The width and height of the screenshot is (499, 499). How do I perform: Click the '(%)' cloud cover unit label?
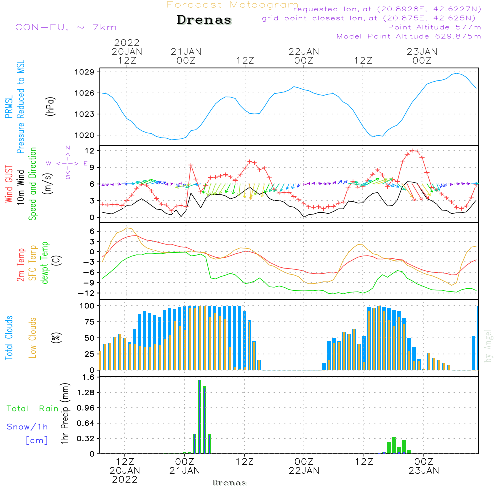(x=56, y=338)
